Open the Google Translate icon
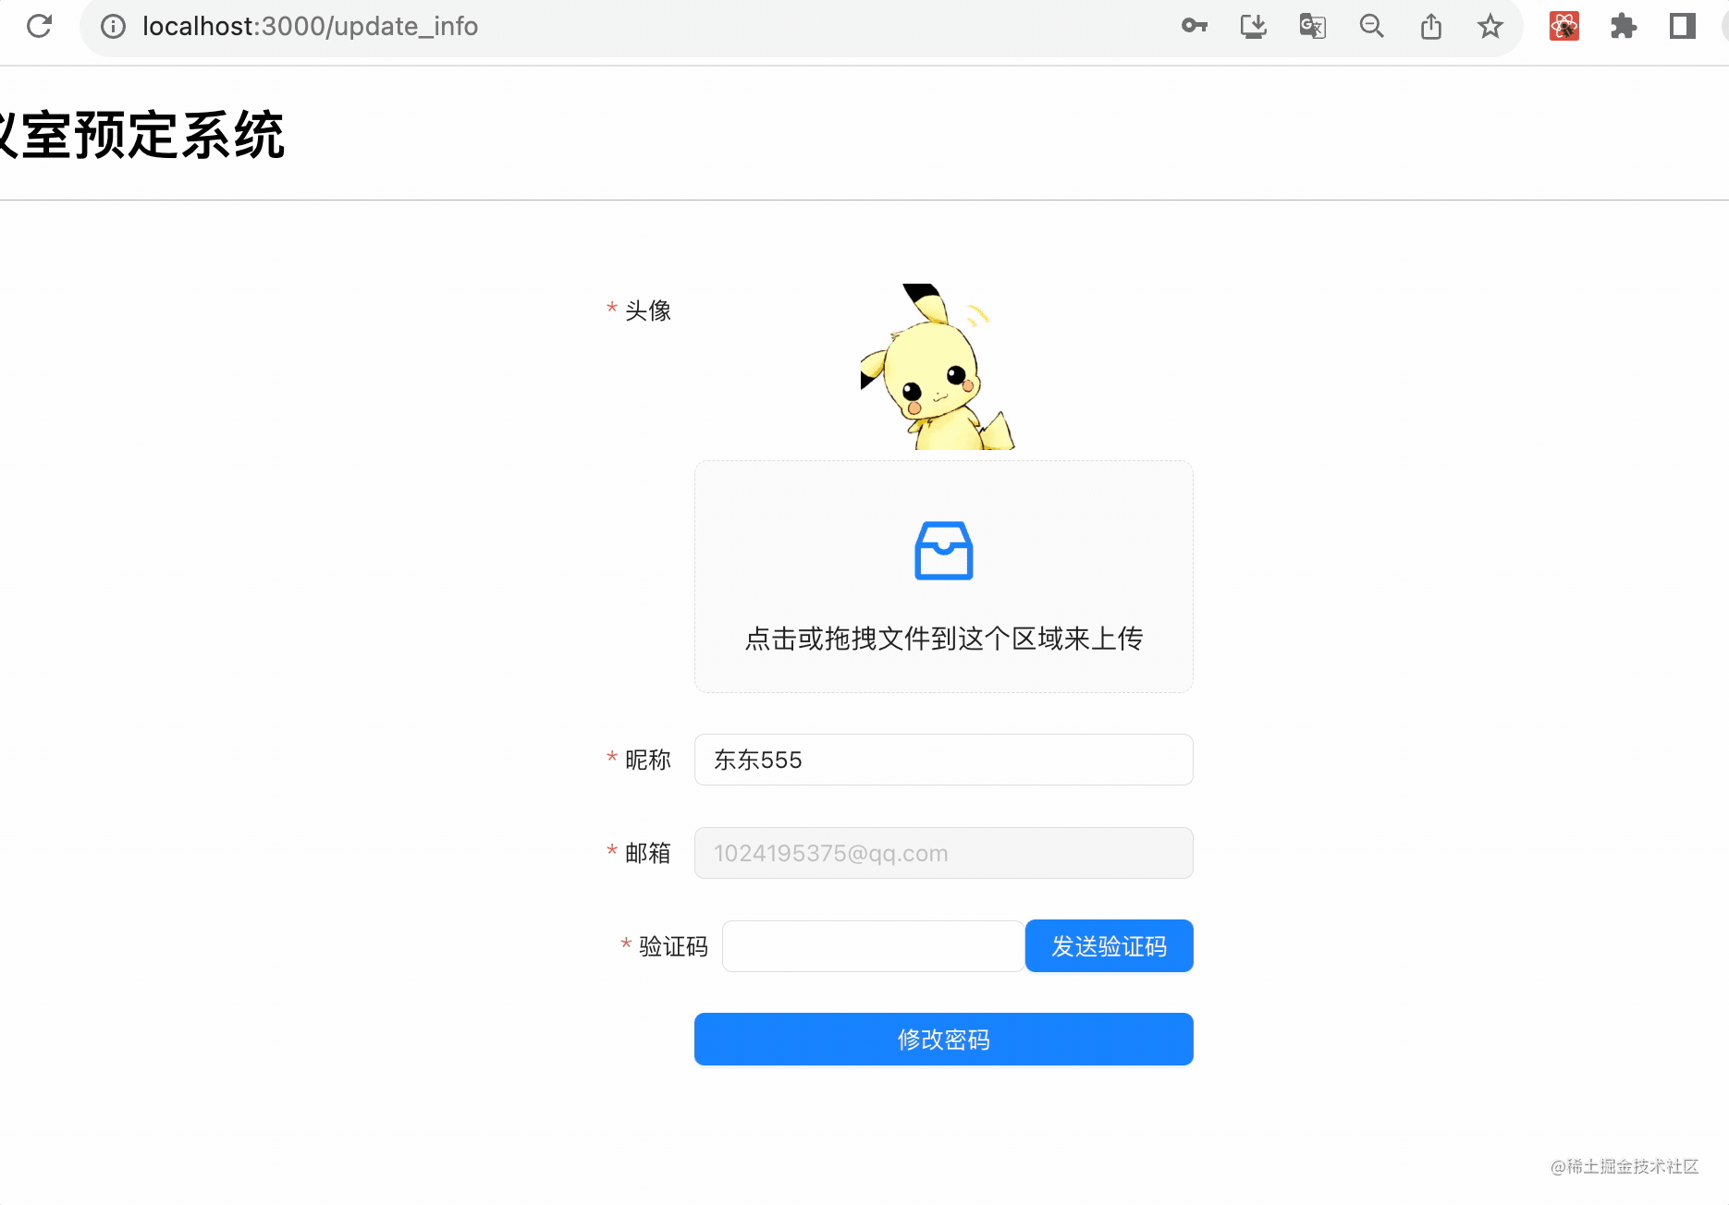This screenshot has height=1205, width=1729. (x=1312, y=26)
